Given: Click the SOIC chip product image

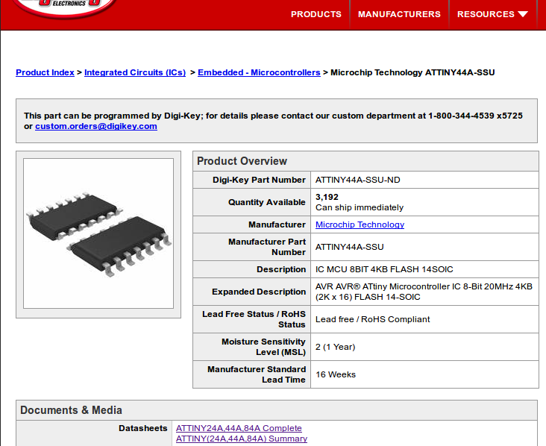Looking at the screenshot, I should tap(98, 233).
